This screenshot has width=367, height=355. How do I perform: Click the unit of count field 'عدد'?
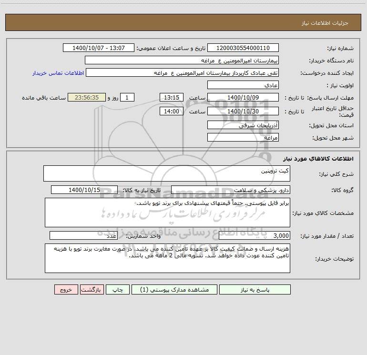[x=83, y=235]
